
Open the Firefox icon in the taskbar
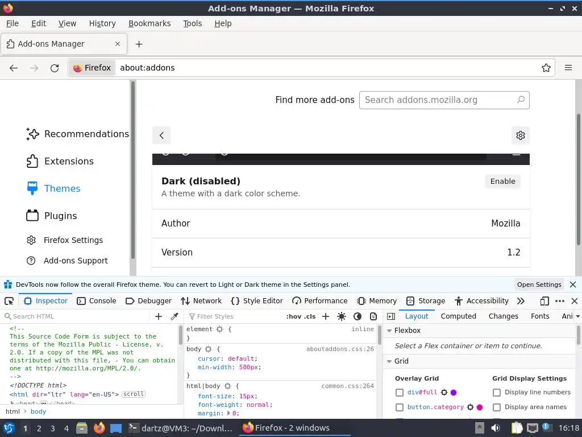click(99, 428)
